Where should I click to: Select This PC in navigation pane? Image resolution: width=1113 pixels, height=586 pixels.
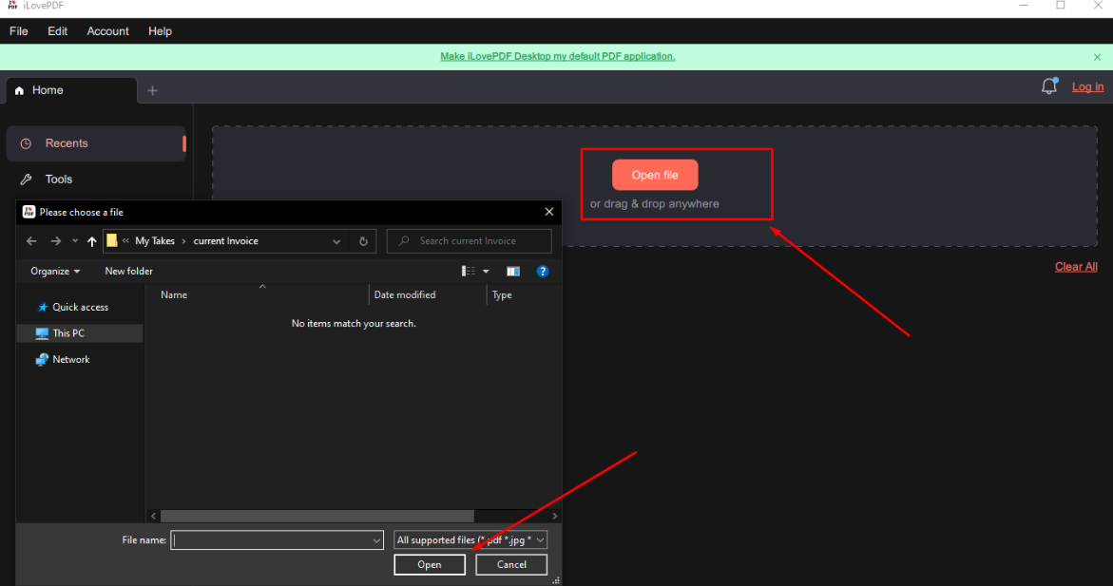tap(80, 333)
